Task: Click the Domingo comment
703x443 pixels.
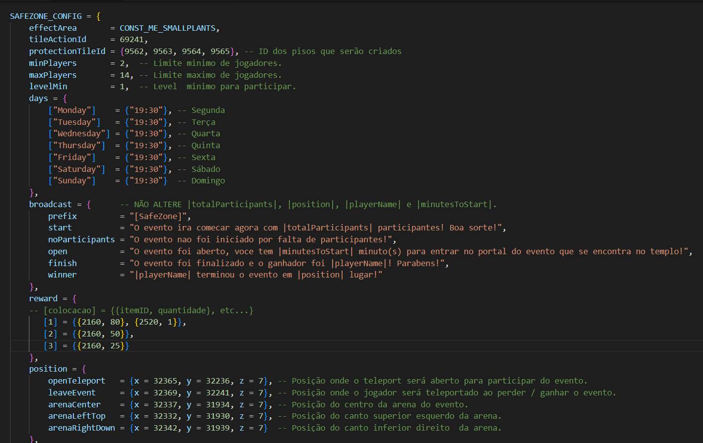Action: pyautogui.click(x=201, y=181)
